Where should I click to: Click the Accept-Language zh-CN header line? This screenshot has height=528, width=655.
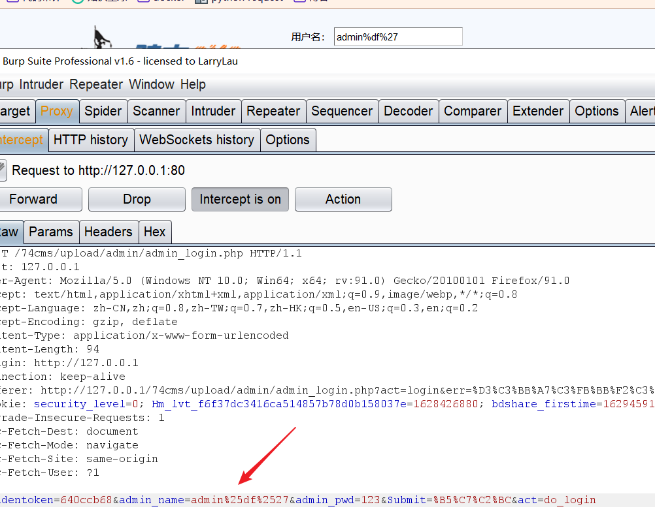coord(239,308)
